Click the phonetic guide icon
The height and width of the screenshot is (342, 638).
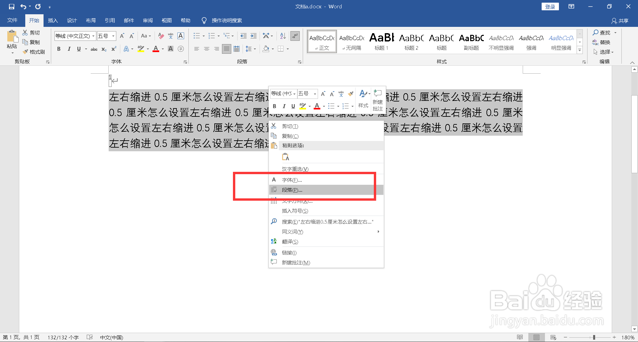pos(171,36)
